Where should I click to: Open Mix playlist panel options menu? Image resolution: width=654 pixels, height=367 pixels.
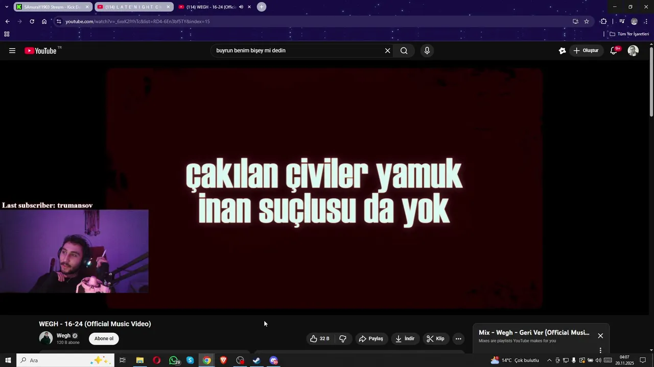click(x=600, y=350)
